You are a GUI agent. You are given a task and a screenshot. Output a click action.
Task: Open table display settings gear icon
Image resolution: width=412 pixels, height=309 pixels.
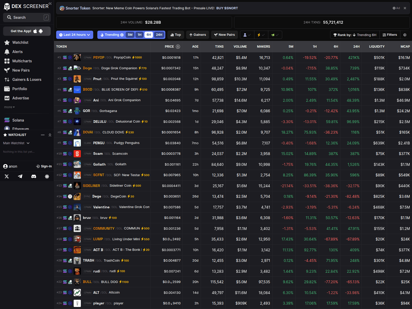coord(405,35)
